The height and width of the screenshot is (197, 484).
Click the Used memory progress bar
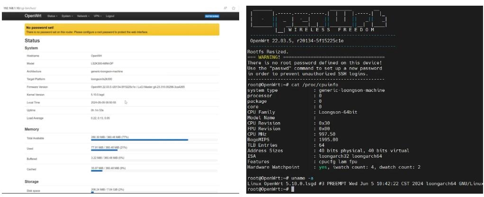(x=154, y=151)
